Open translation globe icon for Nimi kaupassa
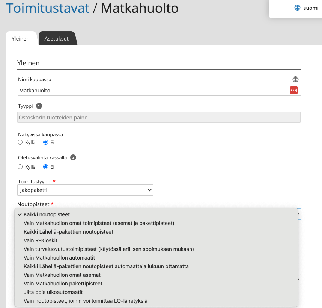This screenshot has width=322, height=308. (x=295, y=79)
